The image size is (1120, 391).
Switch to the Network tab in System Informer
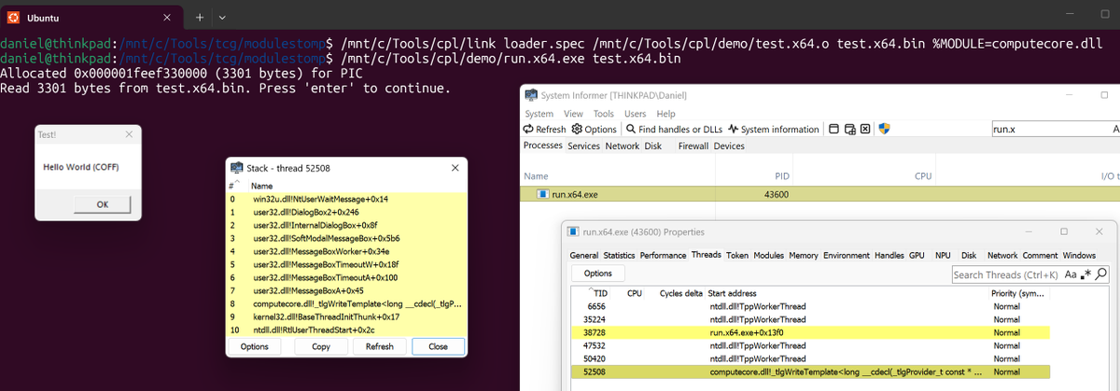click(x=623, y=146)
